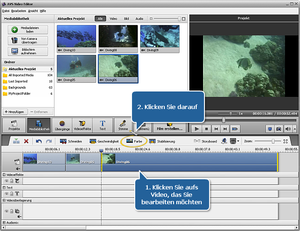Toggle visibility eye on Videoeffekte track
The image size is (300, 231).
click(6, 181)
